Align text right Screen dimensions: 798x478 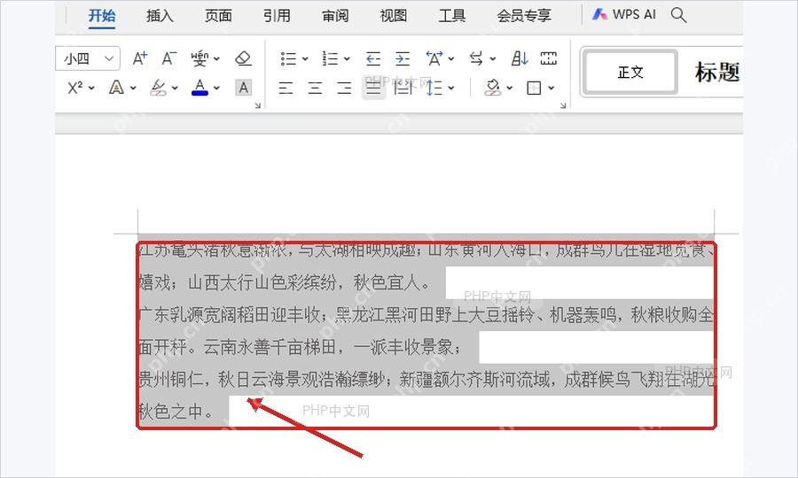(345, 88)
